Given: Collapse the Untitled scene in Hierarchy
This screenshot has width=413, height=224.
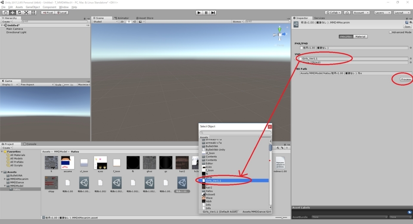Looking at the screenshot, I should 2,25.
